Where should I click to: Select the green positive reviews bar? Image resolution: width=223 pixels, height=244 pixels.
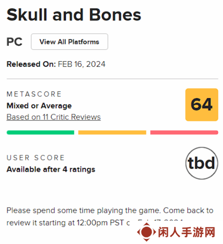[40, 132]
